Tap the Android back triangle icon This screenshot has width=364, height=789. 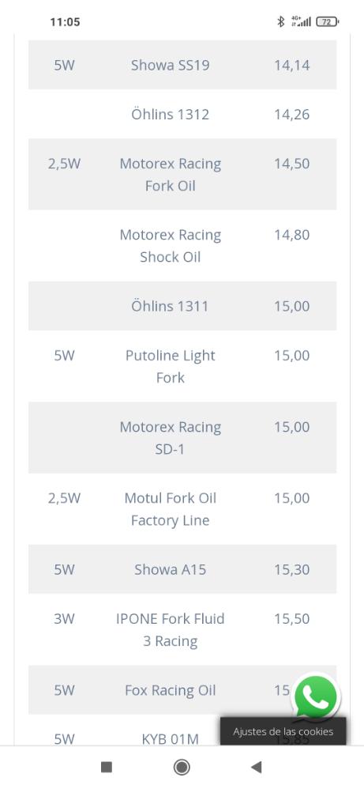click(x=257, y=767)
